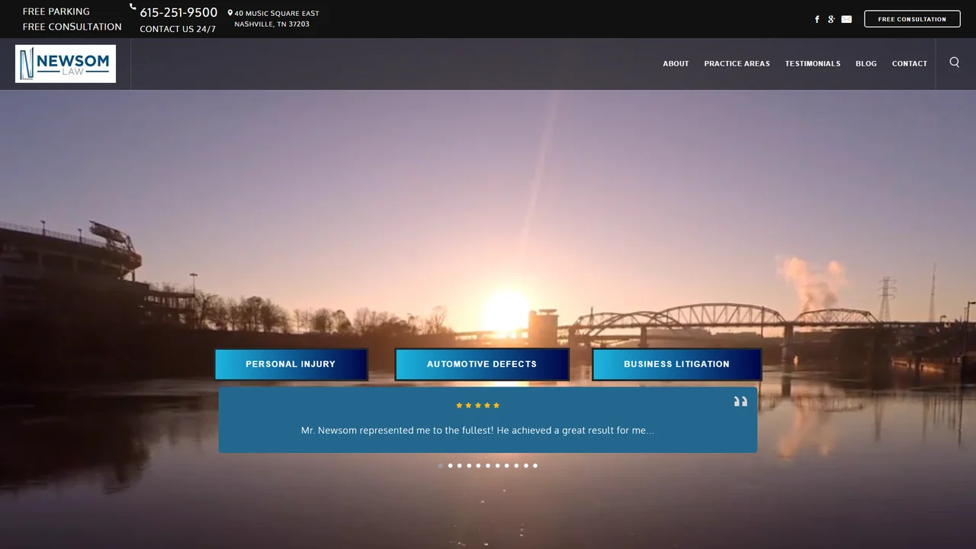The height and width of the screenshot is (549, 976).
Task: Click the map pin icon by address
Action: (230, 13)
